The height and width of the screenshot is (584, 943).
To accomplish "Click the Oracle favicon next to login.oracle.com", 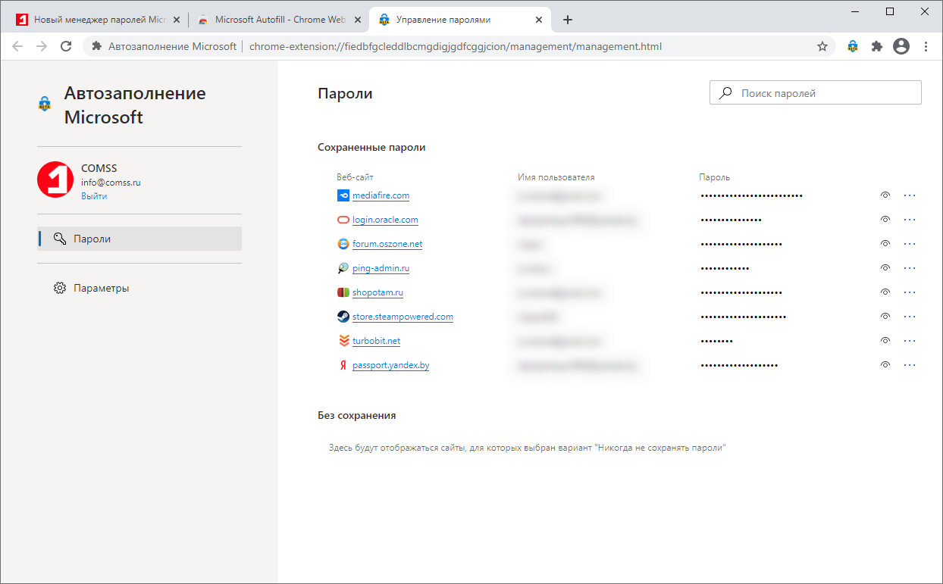I will [x=343, y=220].
